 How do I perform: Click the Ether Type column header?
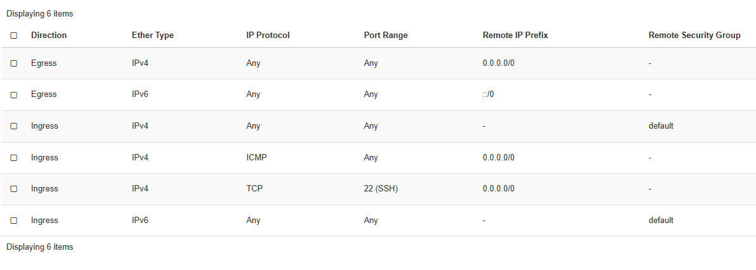pyautogui.click(x=153, y=35)
